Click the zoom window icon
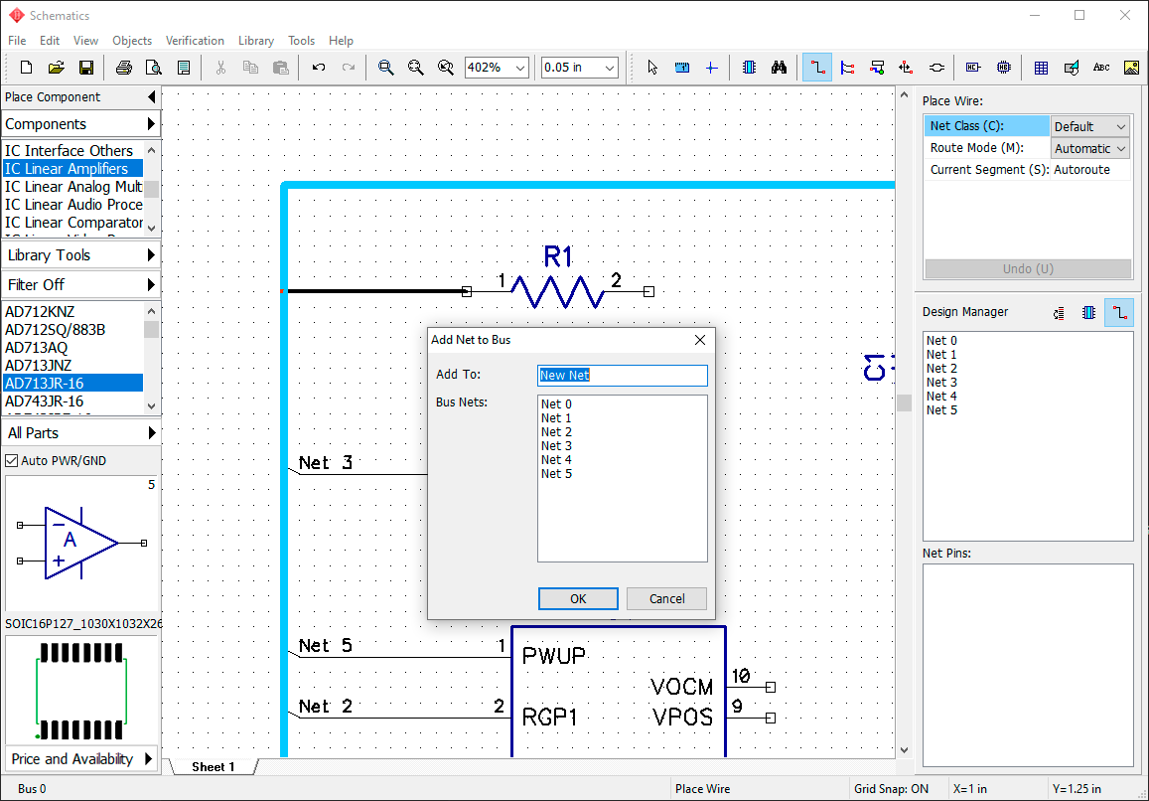The image size is (1149, 801). pos(446,68)
